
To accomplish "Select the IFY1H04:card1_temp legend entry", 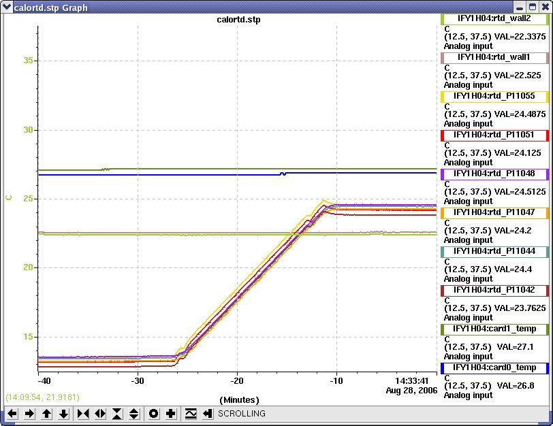I will coord(494,329).
